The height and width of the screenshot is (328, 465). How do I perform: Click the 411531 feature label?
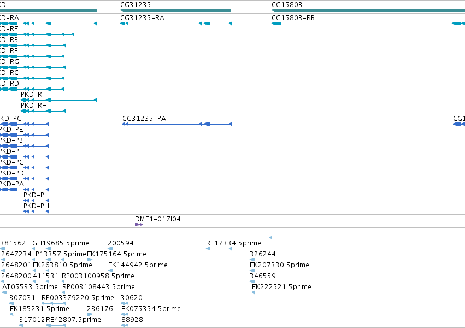(x=46, y=276)
